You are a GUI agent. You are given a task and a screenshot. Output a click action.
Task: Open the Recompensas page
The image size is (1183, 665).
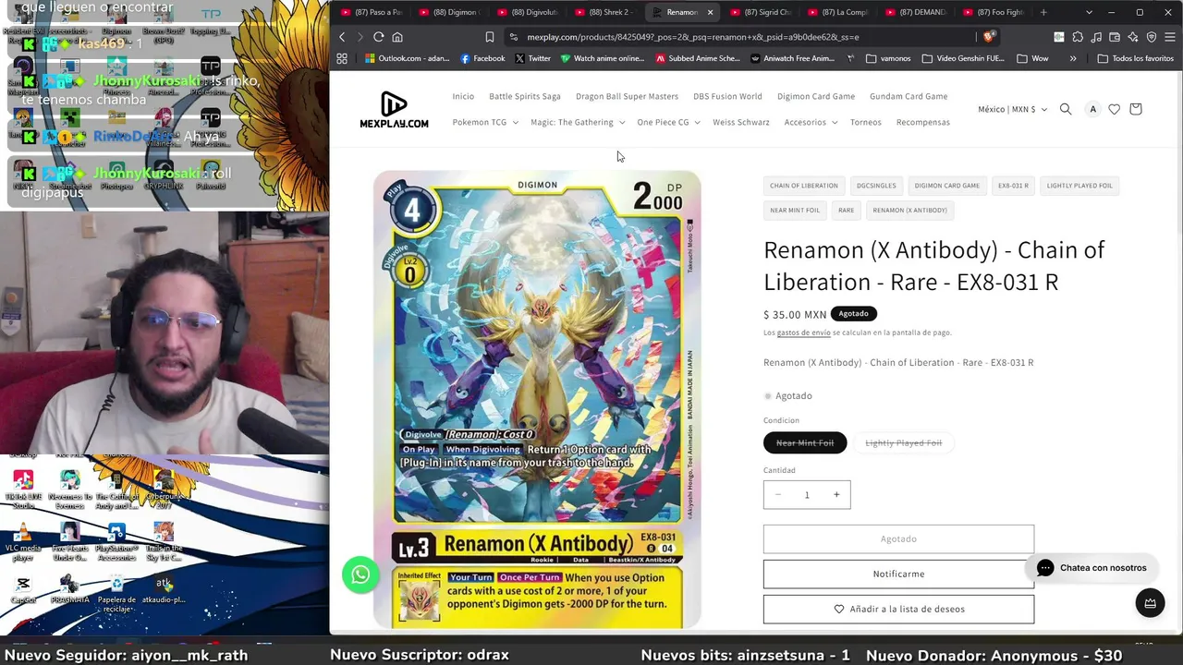tap(922, 122)
